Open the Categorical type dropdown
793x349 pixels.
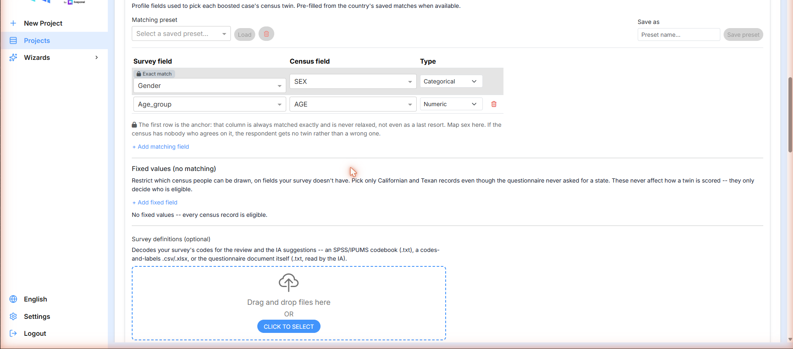click(451, 81)
